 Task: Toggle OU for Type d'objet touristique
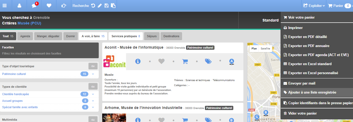[93, 66]
